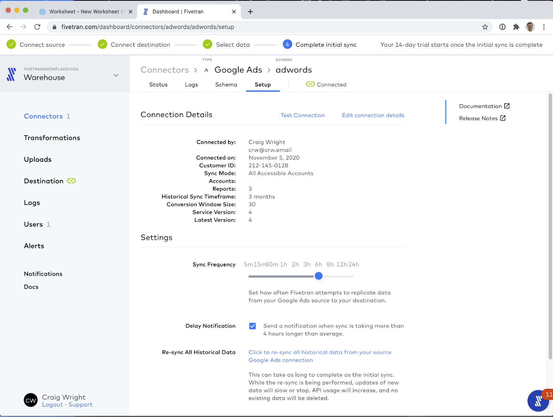
Task: Expand the Warehouse destination dropdown
Action: point(116,75)
